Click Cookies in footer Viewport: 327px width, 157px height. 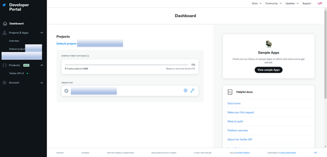point(85,153)
